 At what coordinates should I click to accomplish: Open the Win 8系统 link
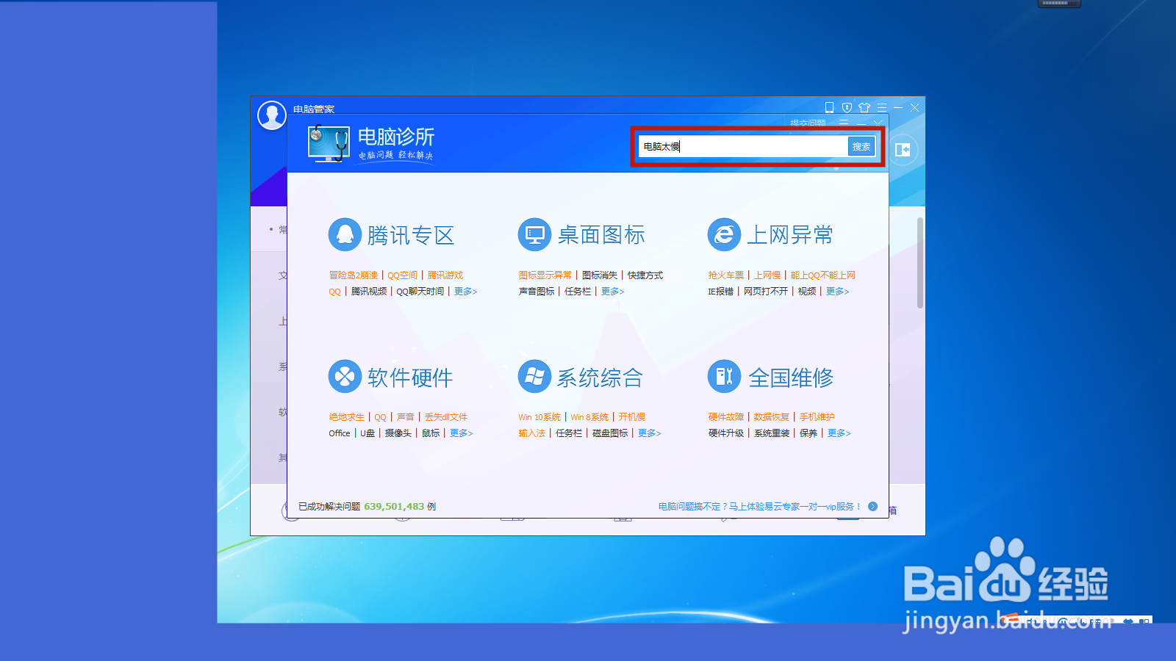pyautogui.click(x=589, y=417)
